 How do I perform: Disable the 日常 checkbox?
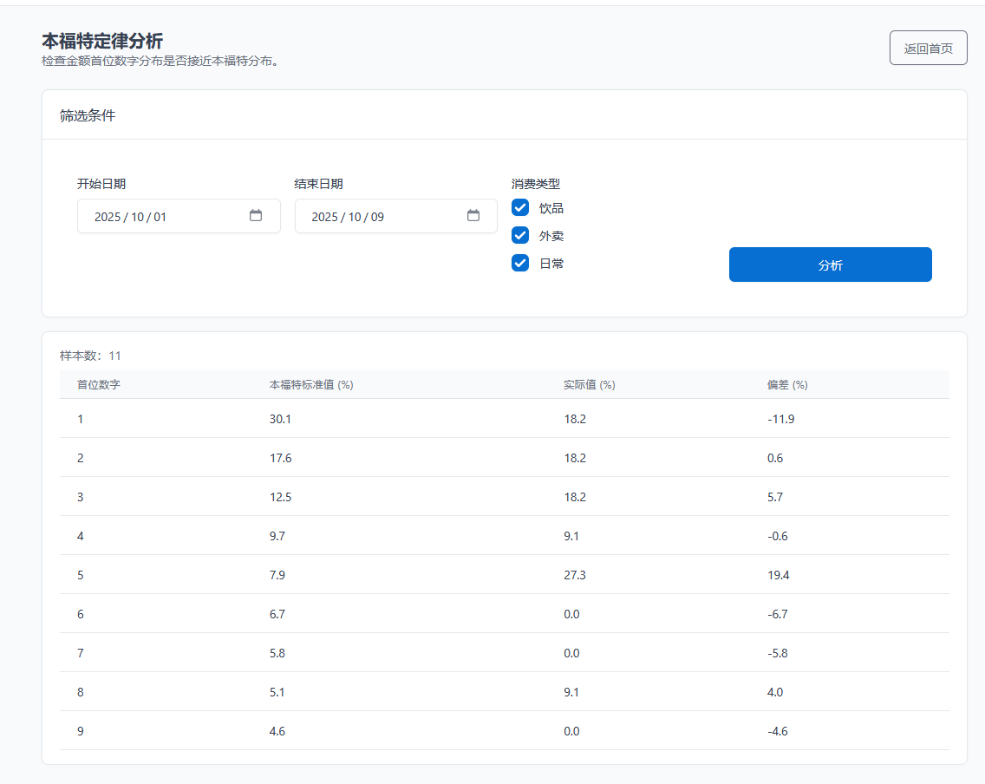pyautogui.click(x=520, y=263)
